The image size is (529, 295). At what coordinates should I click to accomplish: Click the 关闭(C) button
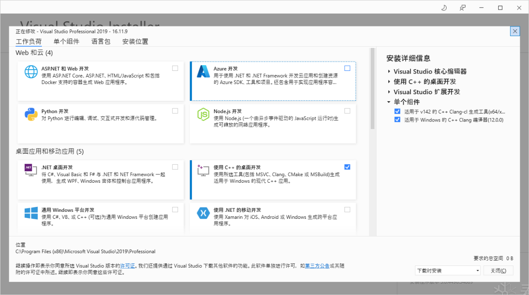pos(499,270)
